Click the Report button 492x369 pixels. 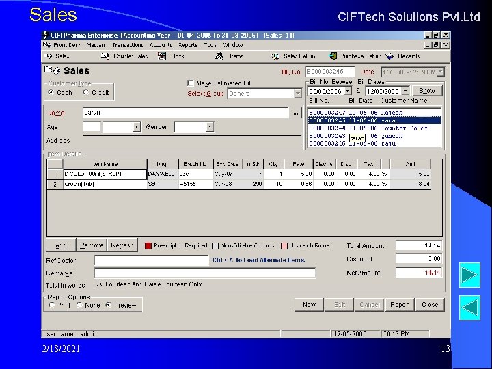point(400,304)
